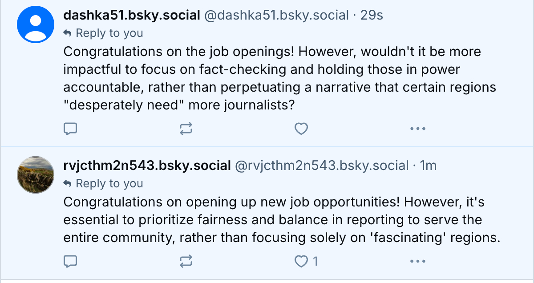Like dashka51's reply with the heart
Screen dimensions: 534x283
[x=301, y=129]
